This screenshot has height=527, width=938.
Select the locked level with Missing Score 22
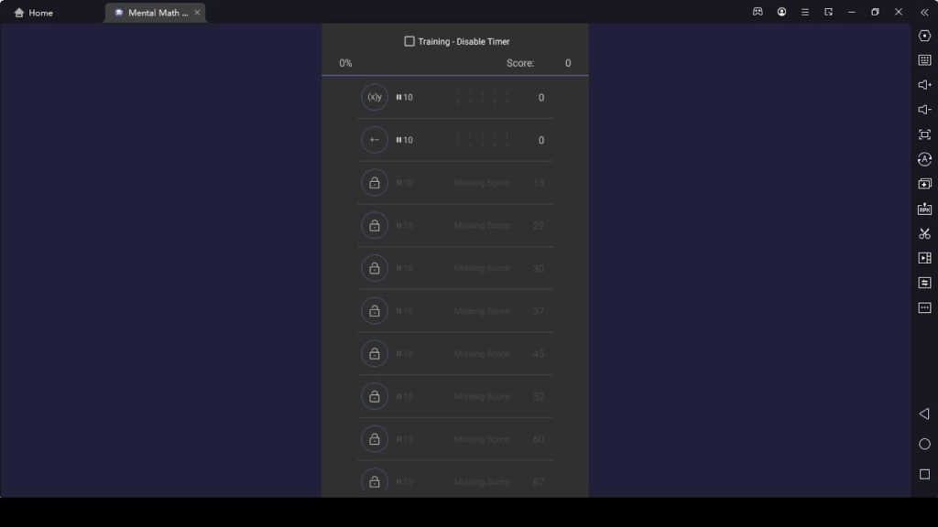(x=454, y=225)
